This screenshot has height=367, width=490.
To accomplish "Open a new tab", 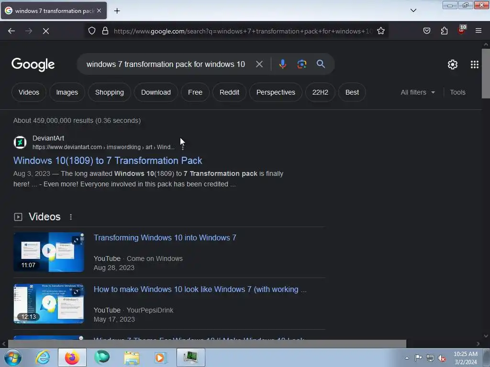I will tap(117, 11).
